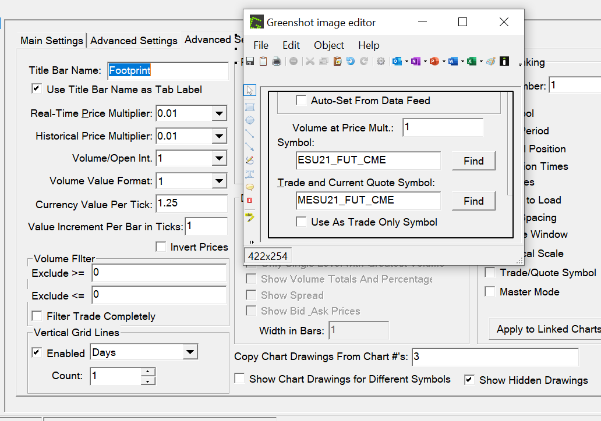
Task: Send image to Excel via toolbar icon
Action: coord(472,61)
